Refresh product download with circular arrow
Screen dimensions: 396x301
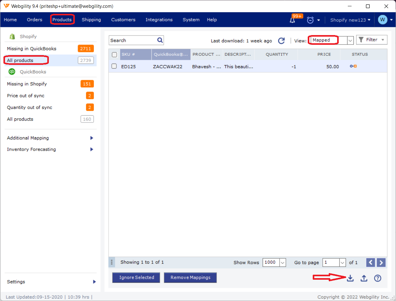pyautogui.click(x=281, y=41)
